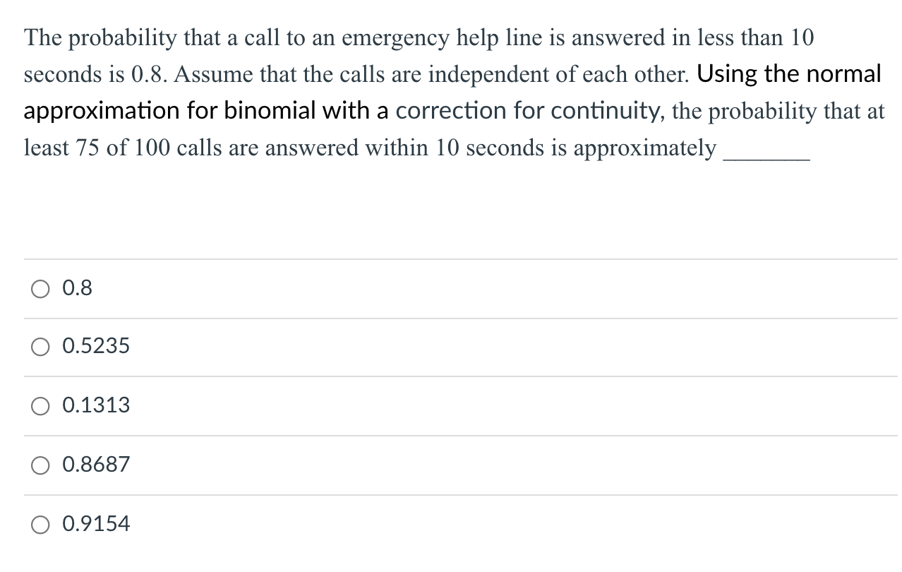Click the 0.8687 option label text
The height and width of the screenshot is (572, 902).
95,464
